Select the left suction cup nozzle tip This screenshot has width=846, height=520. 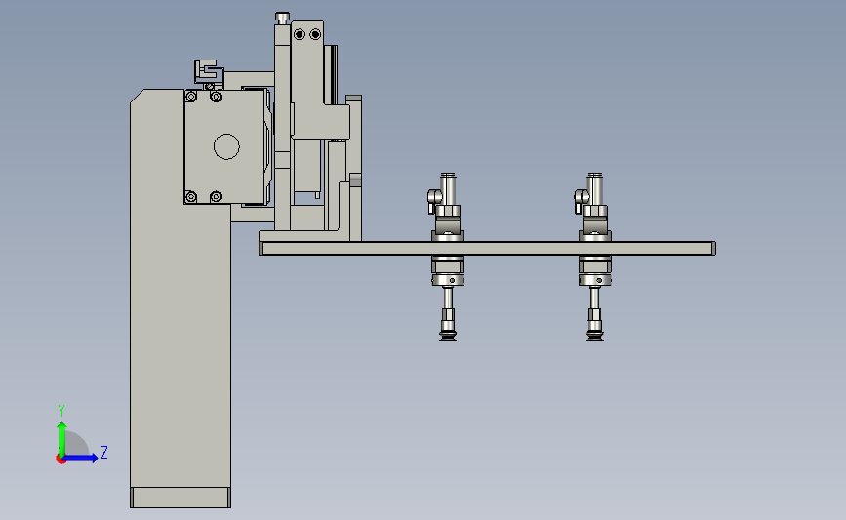tap(447, 336)
